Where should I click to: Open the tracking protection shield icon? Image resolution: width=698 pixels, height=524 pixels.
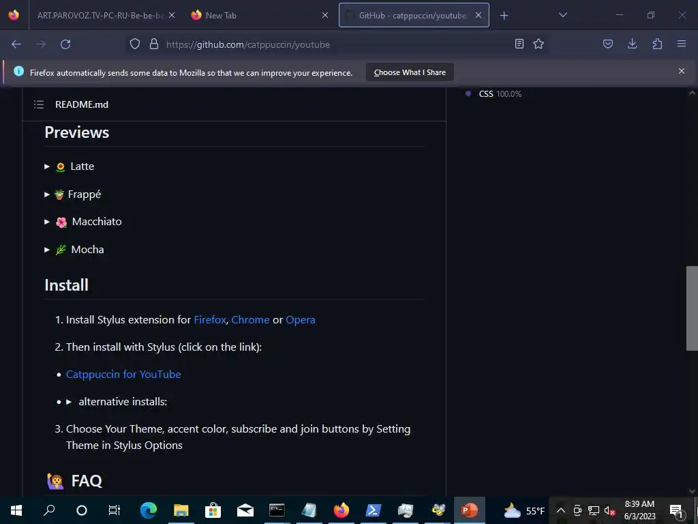point(135,44)
